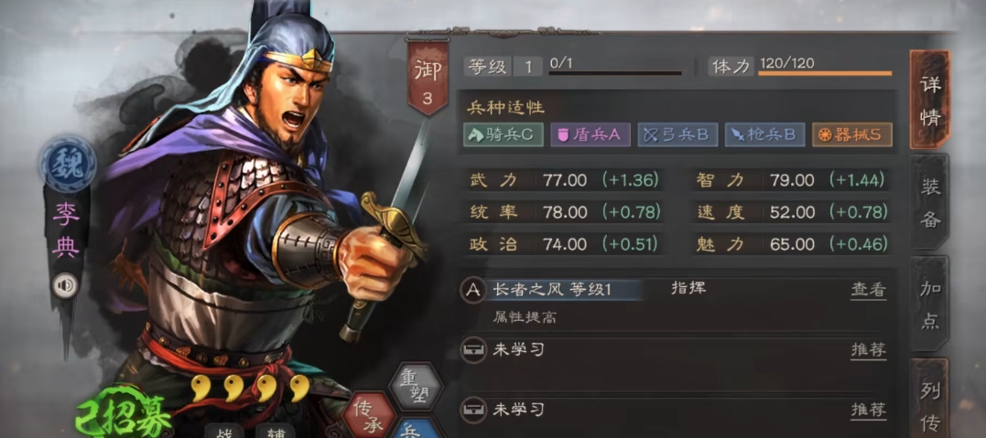
Task: Open the 加点 tab
Action: click(930, 304)
